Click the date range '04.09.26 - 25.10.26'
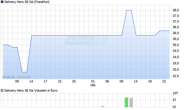The width and height of the screenshot is (184, 110). (16, 77)
